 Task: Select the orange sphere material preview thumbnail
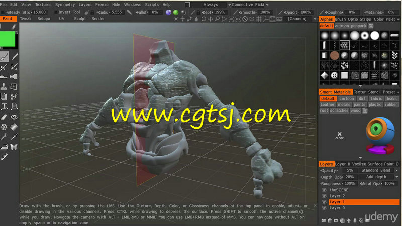380,135
